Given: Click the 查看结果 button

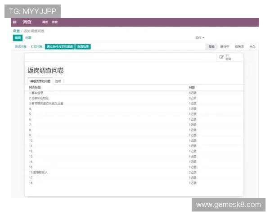Looking at the screenshot, I should pos(83,47).
